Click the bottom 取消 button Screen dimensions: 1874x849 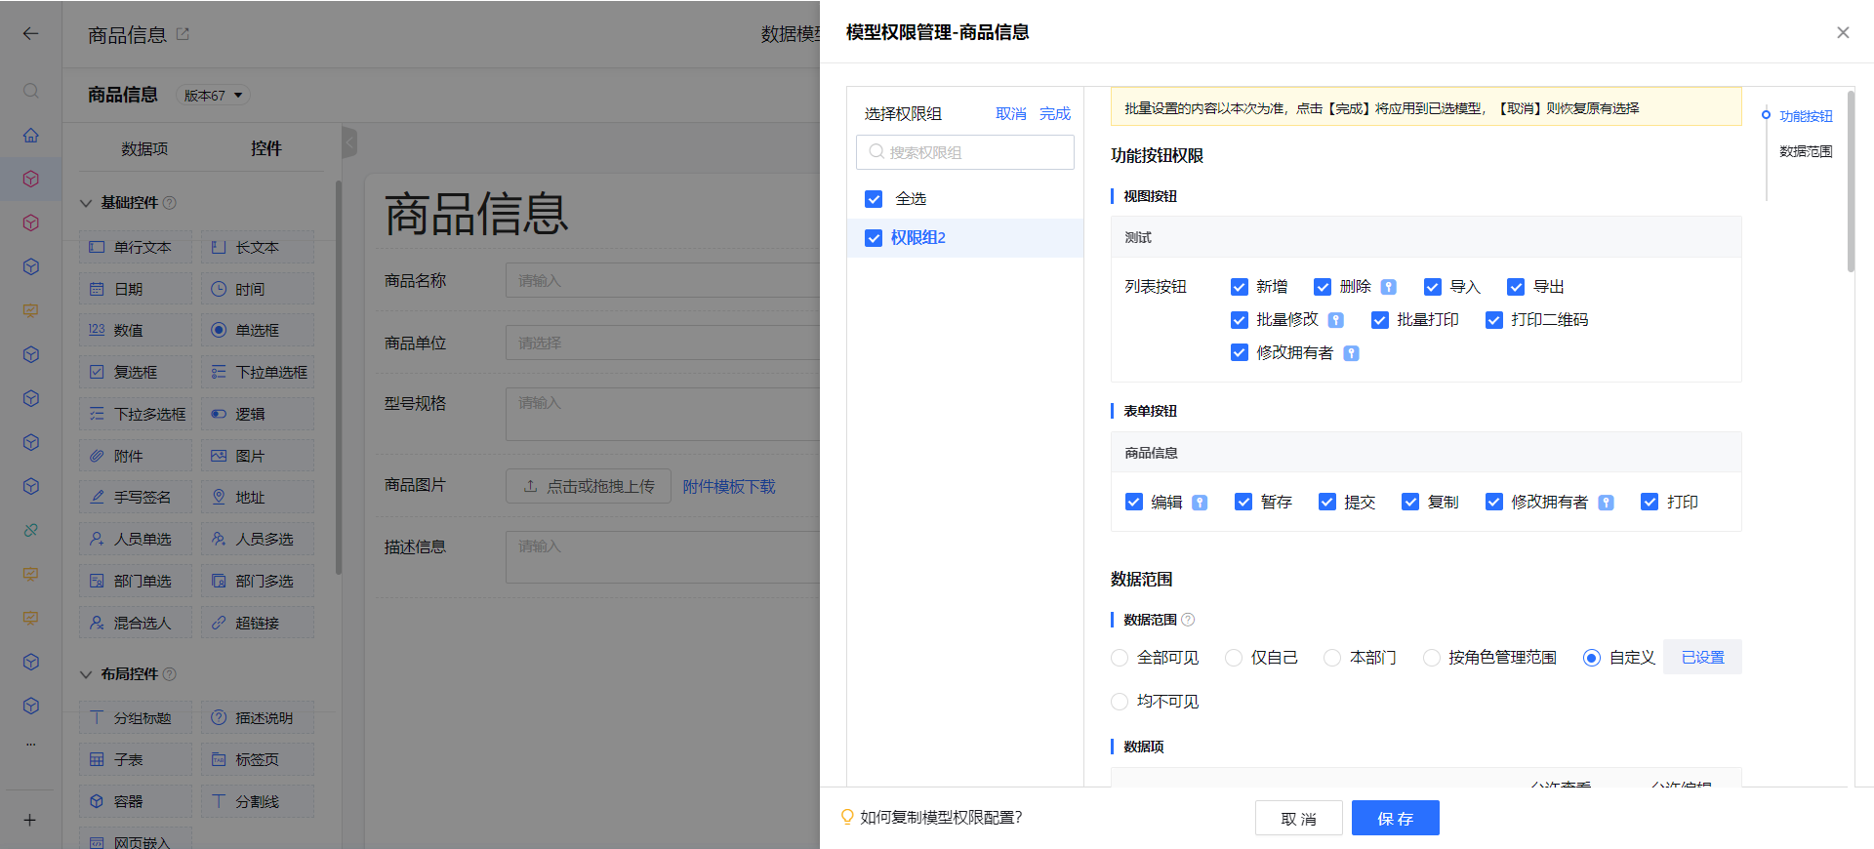pyautogui.click(x=1299, y=819)
